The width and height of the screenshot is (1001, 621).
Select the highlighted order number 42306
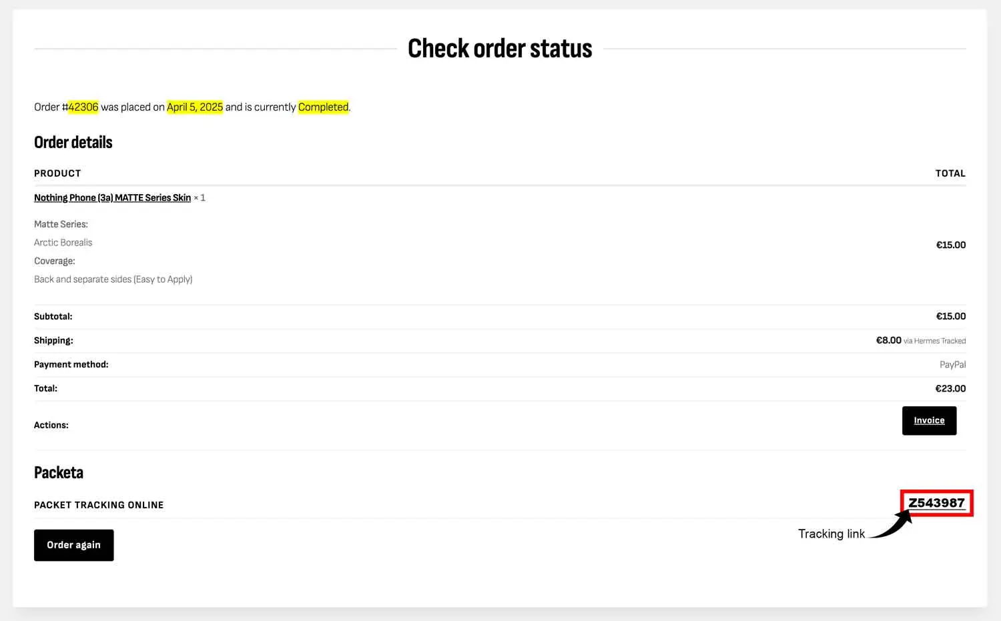(x=83, y=107)
